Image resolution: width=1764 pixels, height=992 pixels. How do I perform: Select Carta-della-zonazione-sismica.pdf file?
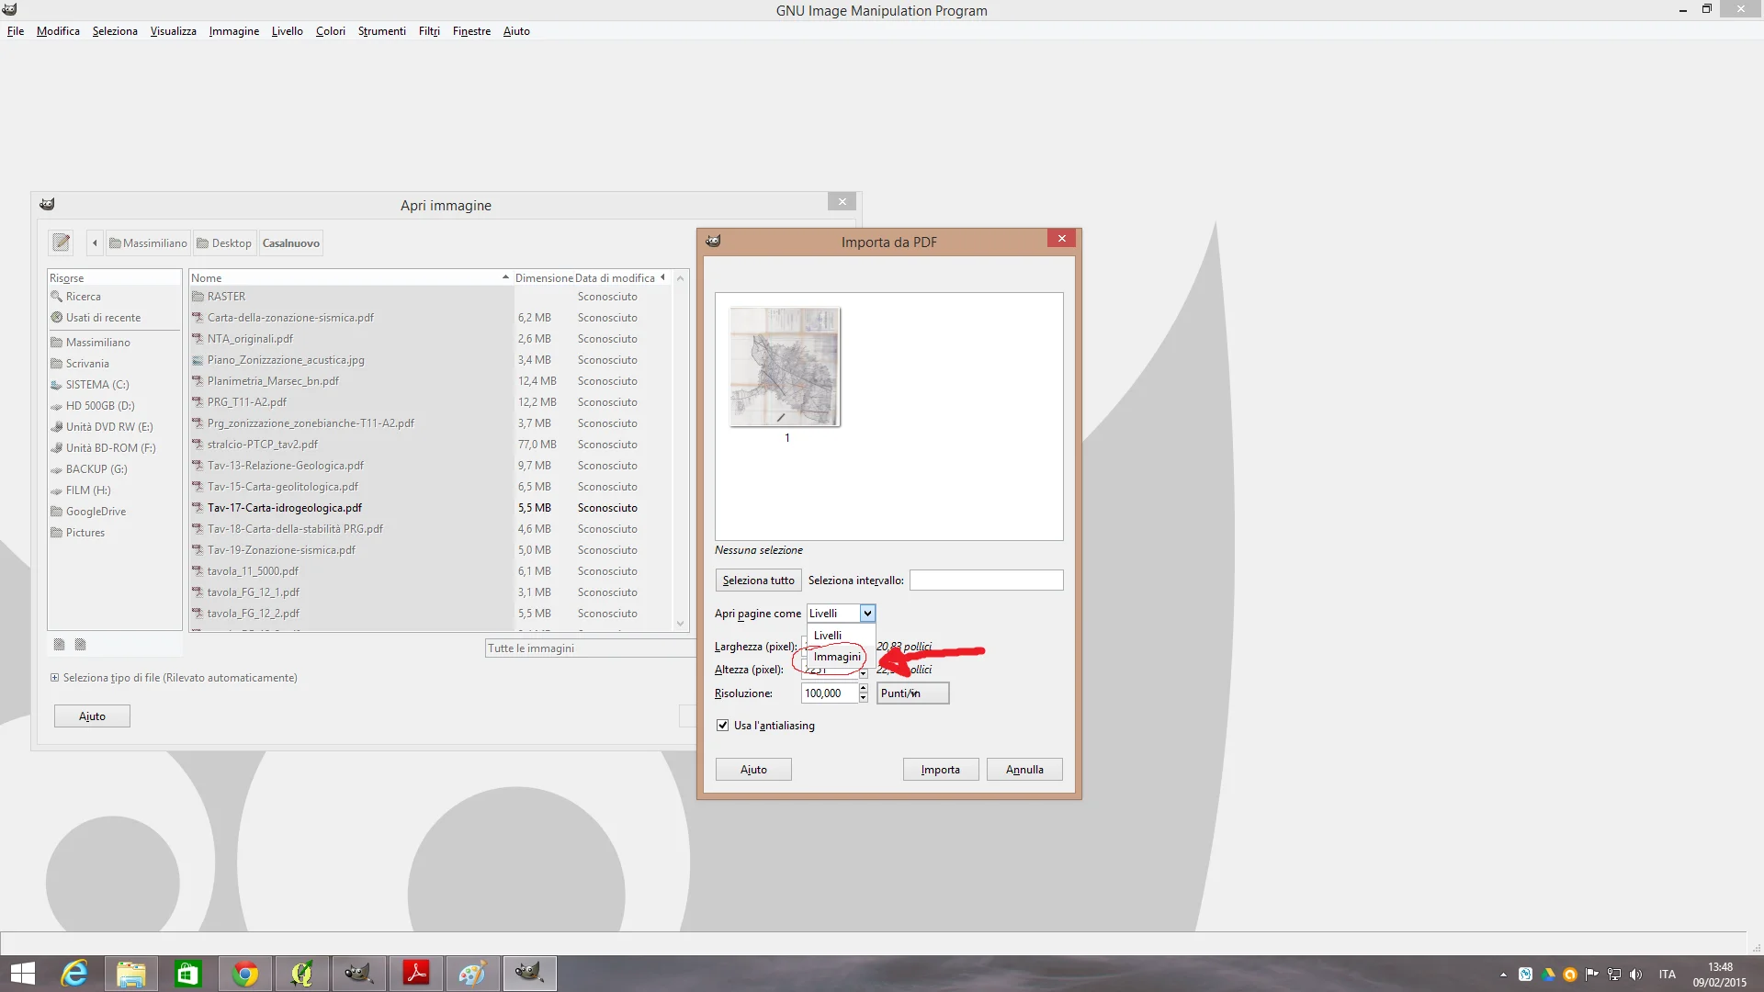[x=430, y=318]
